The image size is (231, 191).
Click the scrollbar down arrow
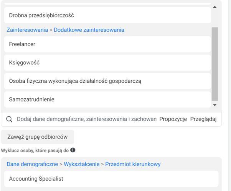pyautogui.click(x=215, y=105)
